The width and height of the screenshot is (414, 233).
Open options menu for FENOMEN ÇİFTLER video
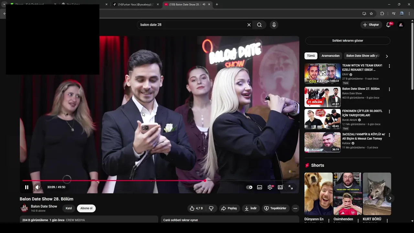[389, 112]
